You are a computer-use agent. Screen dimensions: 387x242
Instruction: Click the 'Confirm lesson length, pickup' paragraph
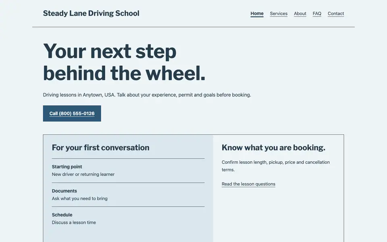point(276,166)
